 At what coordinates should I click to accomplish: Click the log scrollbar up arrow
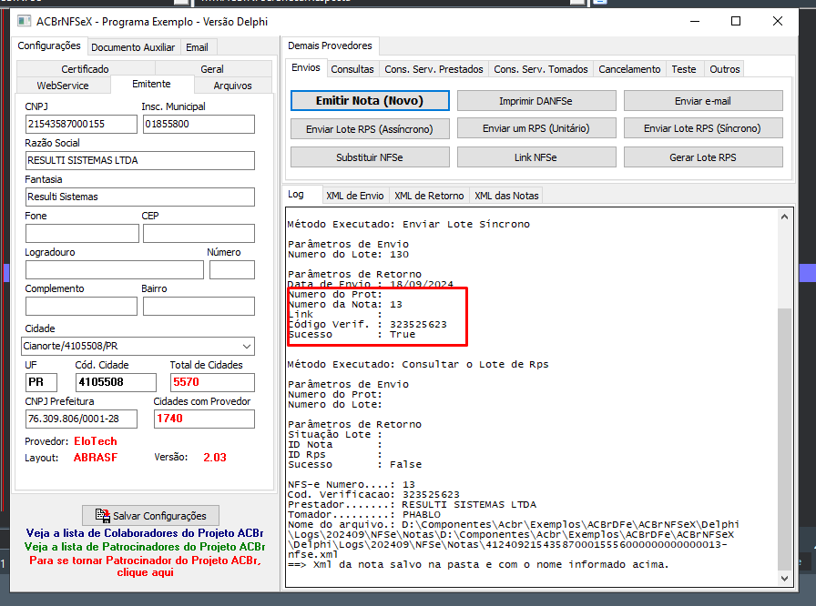click(x=784, y=217)
